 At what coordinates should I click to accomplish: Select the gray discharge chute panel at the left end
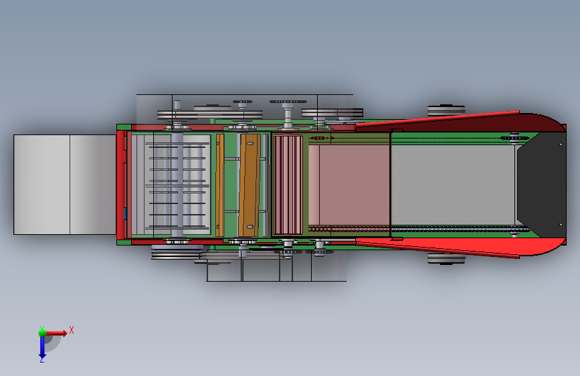65,184
